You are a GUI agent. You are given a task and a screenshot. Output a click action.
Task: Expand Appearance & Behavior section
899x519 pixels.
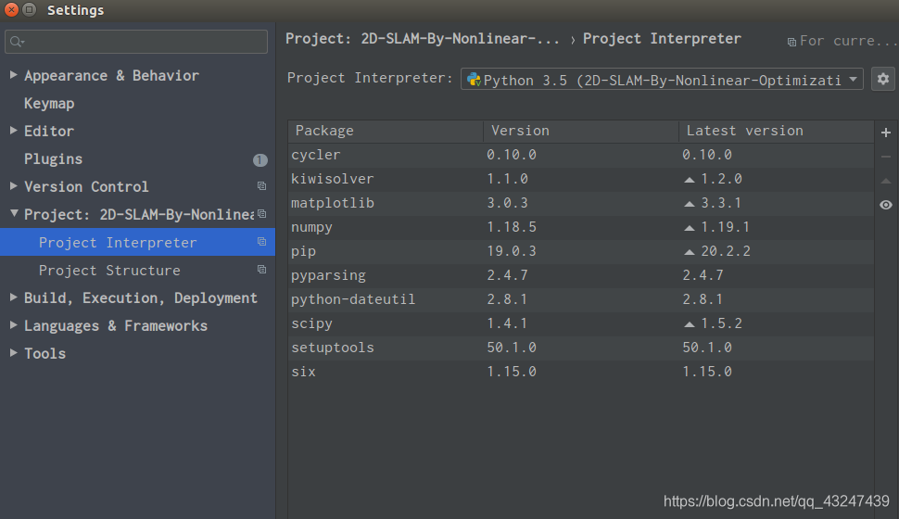point(13,74)
